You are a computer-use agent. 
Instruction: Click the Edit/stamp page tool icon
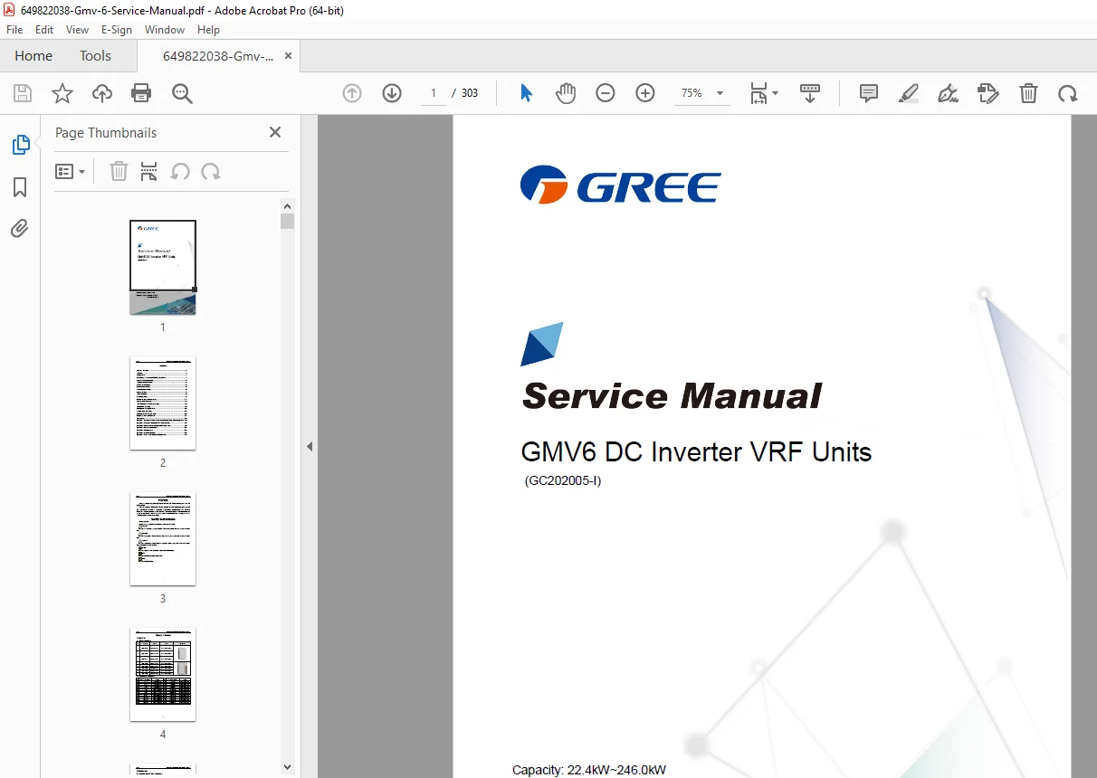(988, 93)
